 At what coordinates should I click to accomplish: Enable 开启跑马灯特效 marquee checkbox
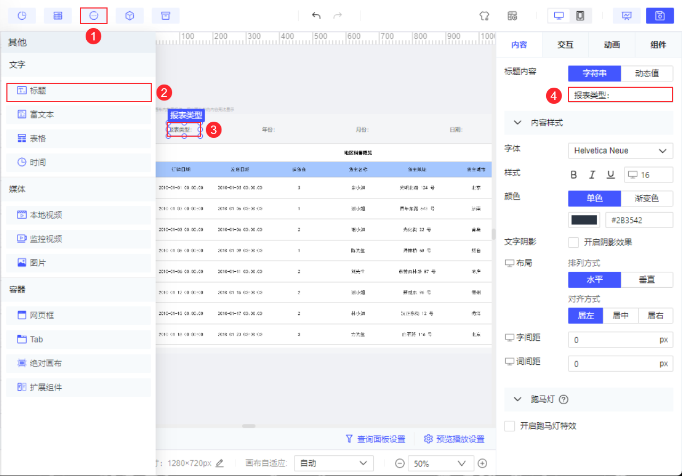pos(510,426)
